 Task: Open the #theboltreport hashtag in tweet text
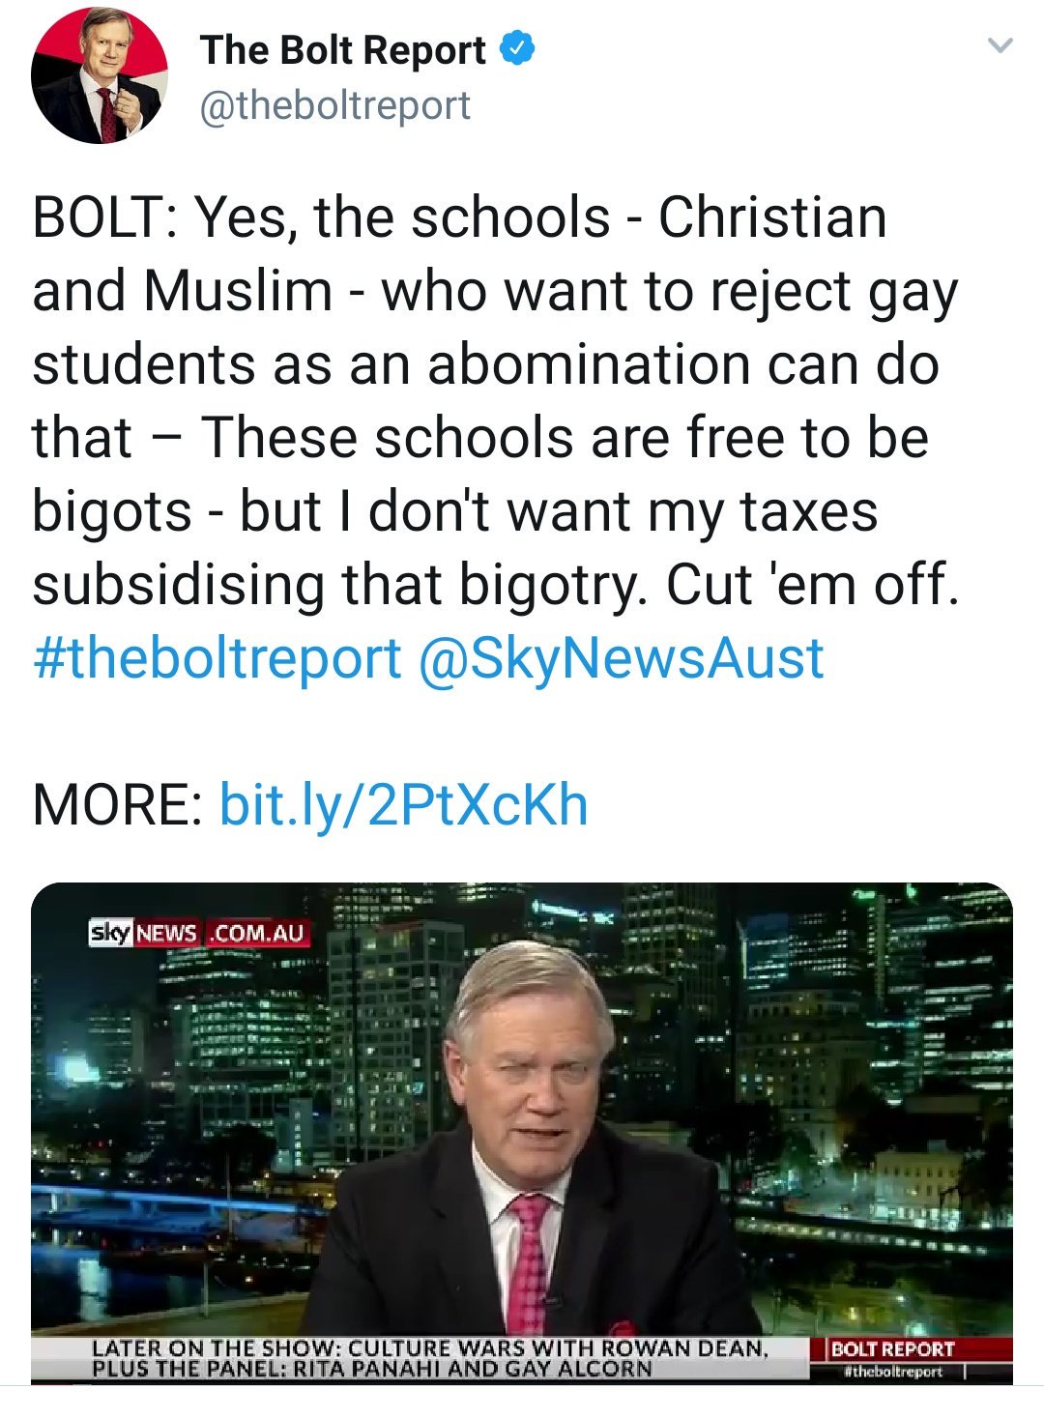click(217, 658)
